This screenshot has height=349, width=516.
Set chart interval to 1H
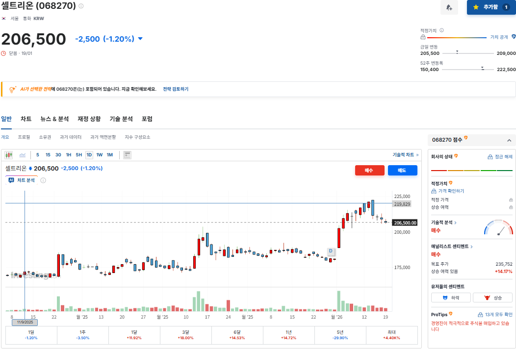click(69, 155)
